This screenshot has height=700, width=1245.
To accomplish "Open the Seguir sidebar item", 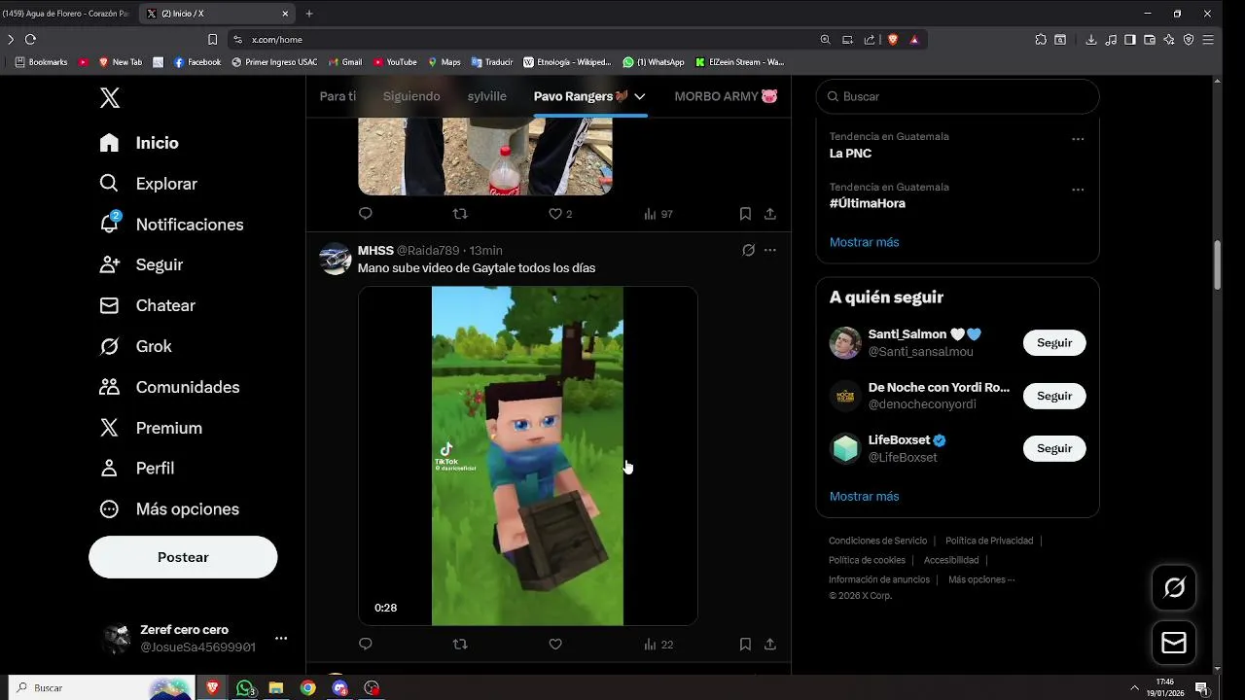I will click(x=141, y=264).
